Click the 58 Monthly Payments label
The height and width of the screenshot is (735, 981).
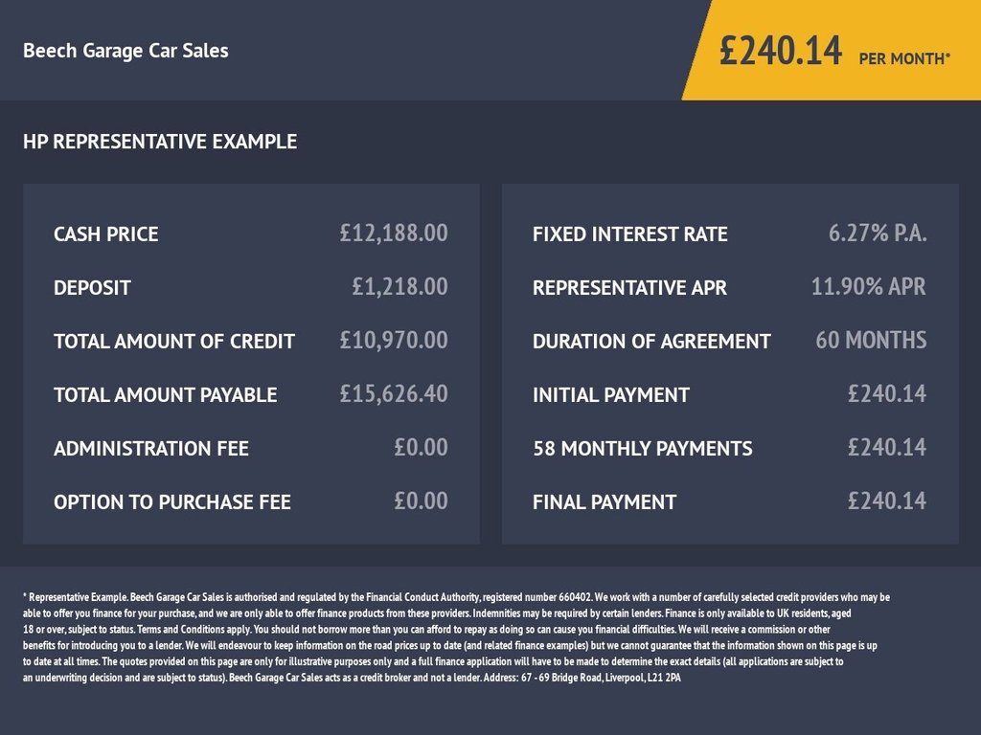point(643,448)
